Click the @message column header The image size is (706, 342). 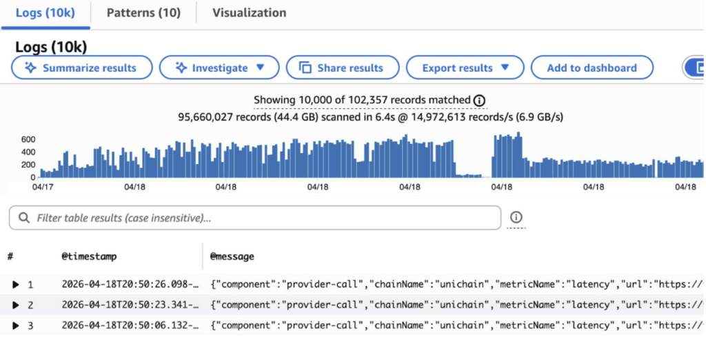click(232, 256)
